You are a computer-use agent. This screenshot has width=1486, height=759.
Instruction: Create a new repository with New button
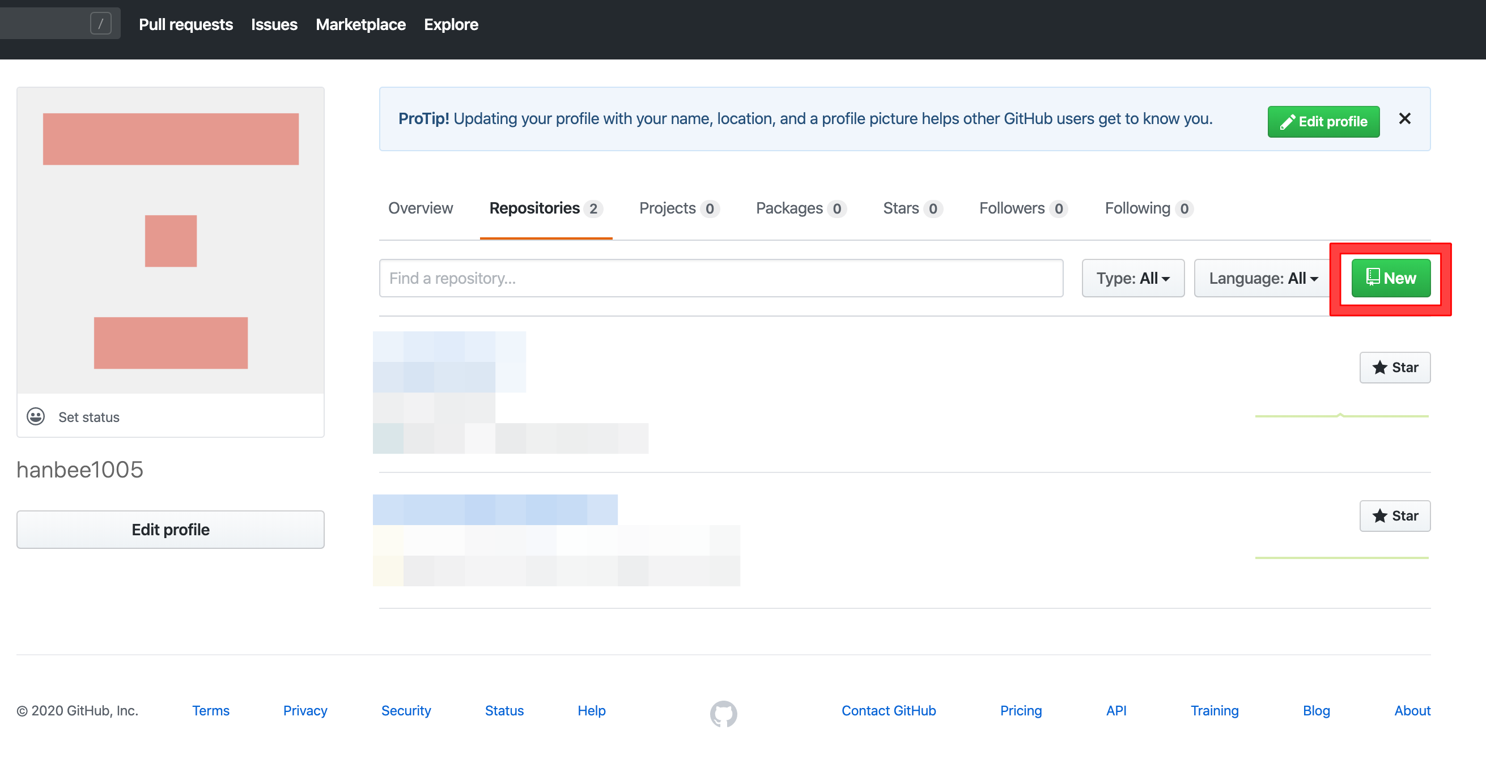click(x=1390, y=278)
